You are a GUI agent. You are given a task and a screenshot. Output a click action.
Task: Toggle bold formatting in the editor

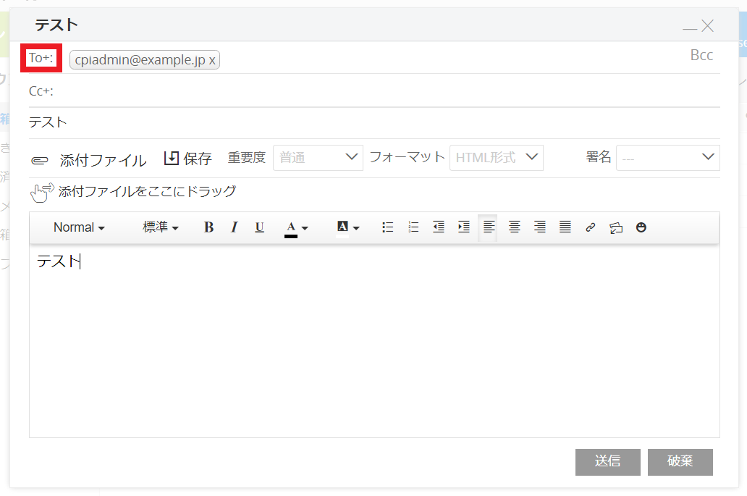(208, 227)
